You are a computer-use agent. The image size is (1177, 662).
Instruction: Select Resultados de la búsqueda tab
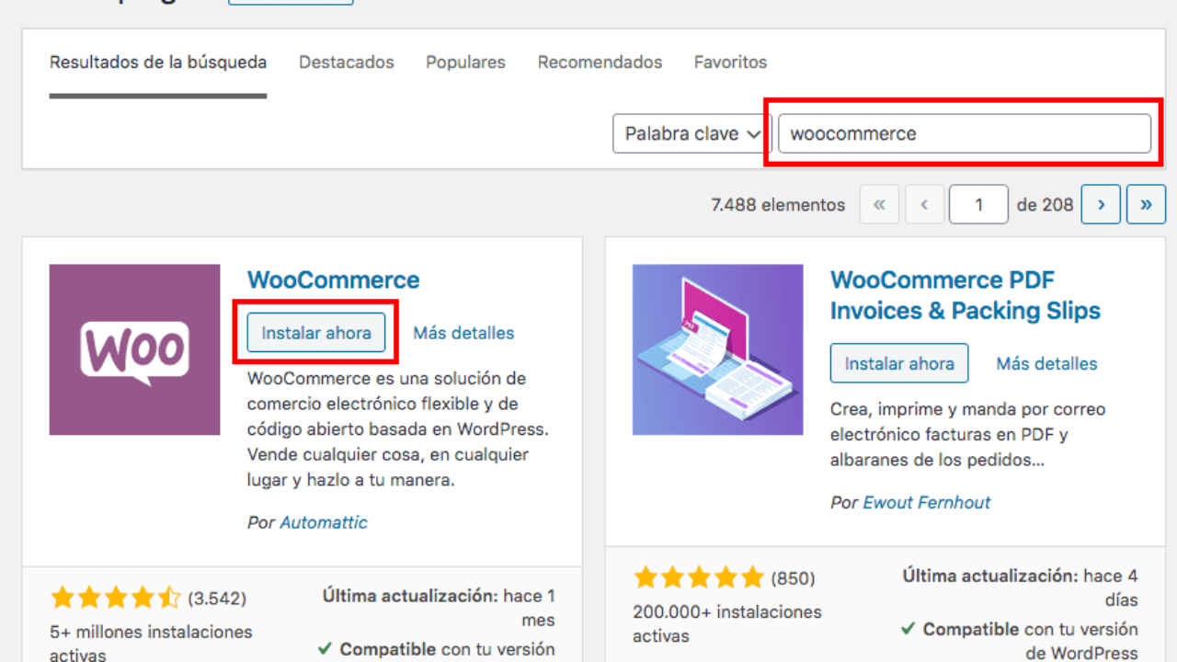coord(158,63)
